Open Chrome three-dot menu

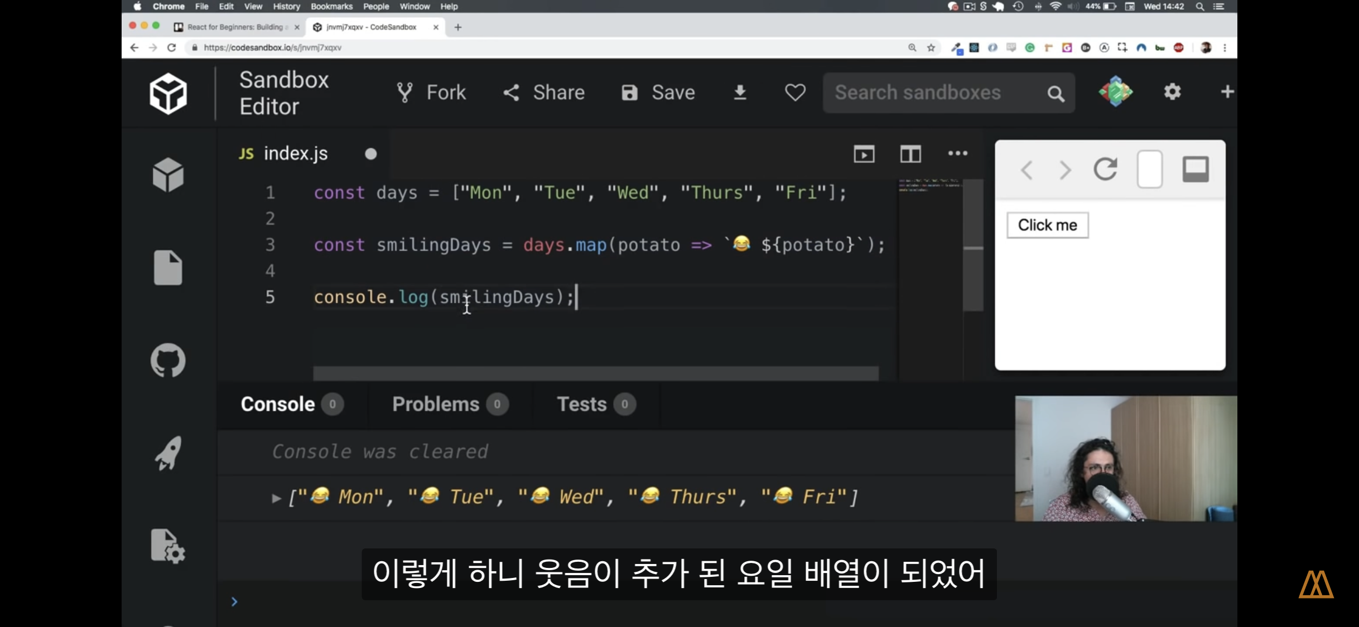(x=1225, y=47)
